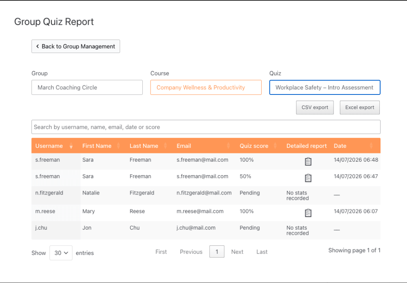Click the date 14/07/2026 06:48
This screenshot has width=407, height=283.
click(x=356, y=160)
